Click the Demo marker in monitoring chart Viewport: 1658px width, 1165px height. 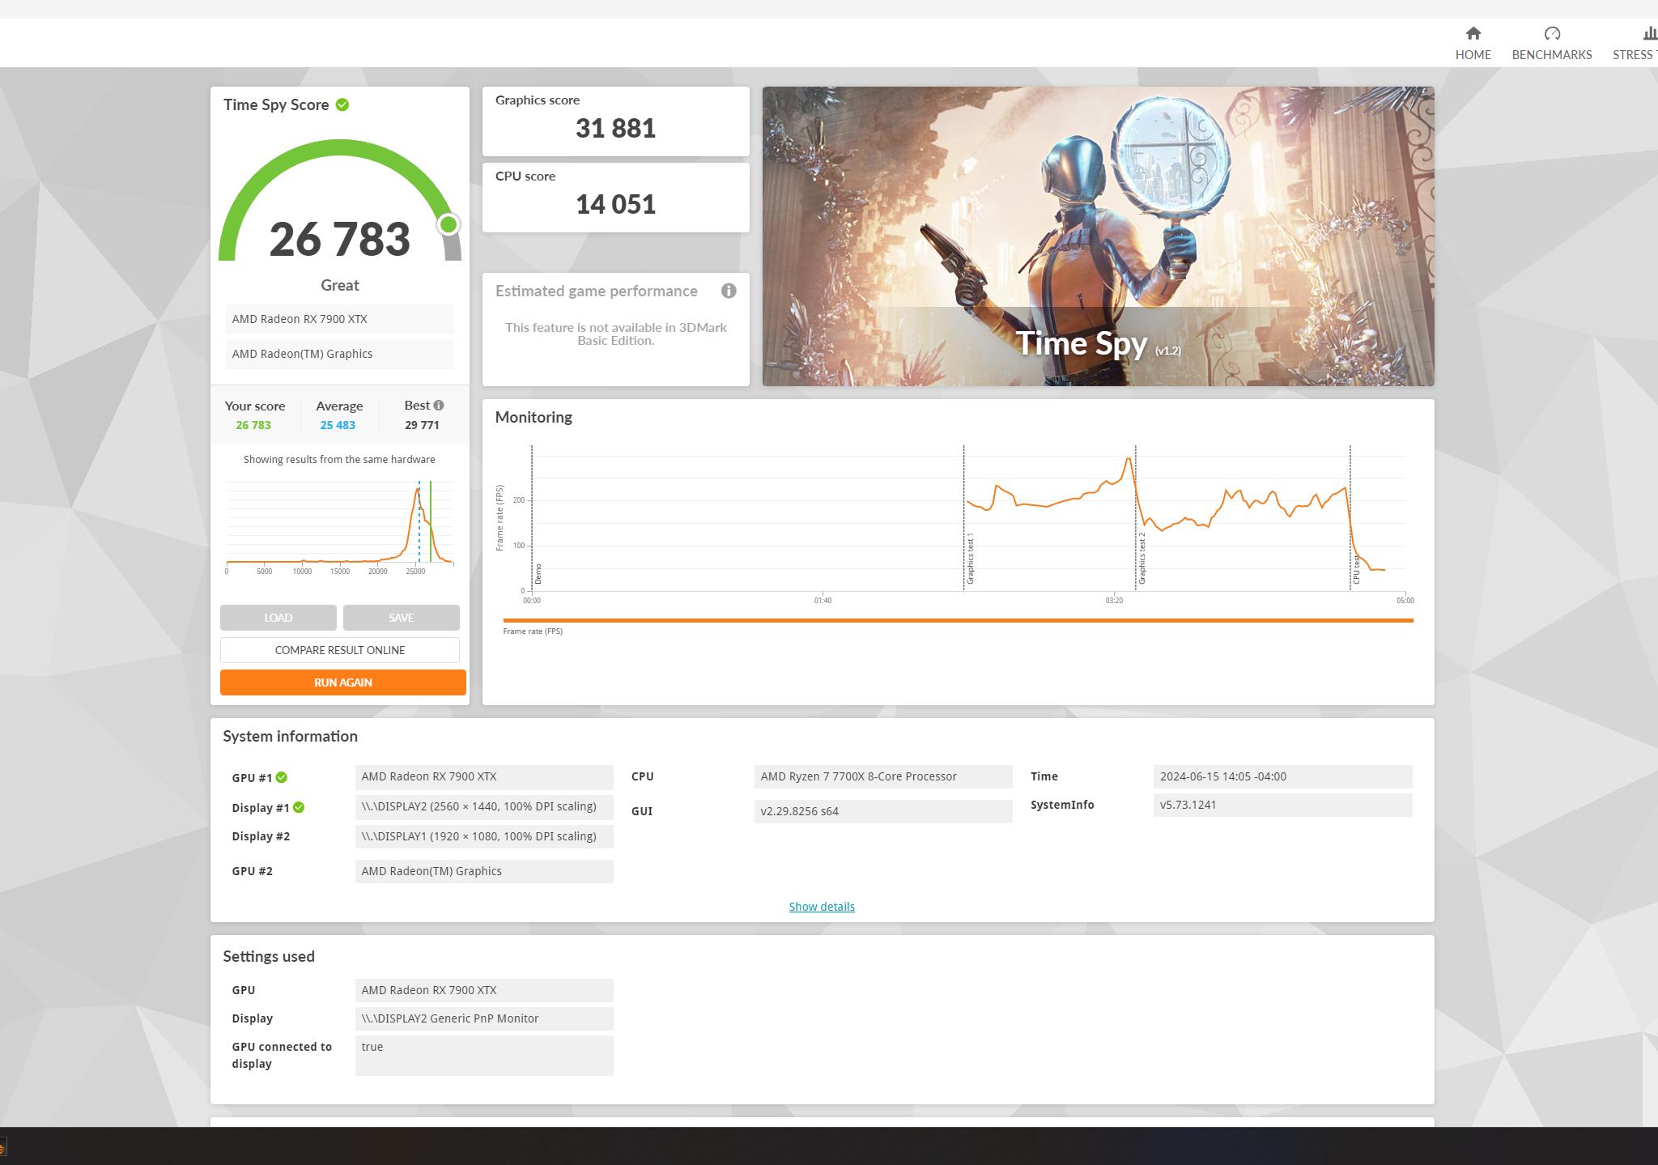(538, 574)
